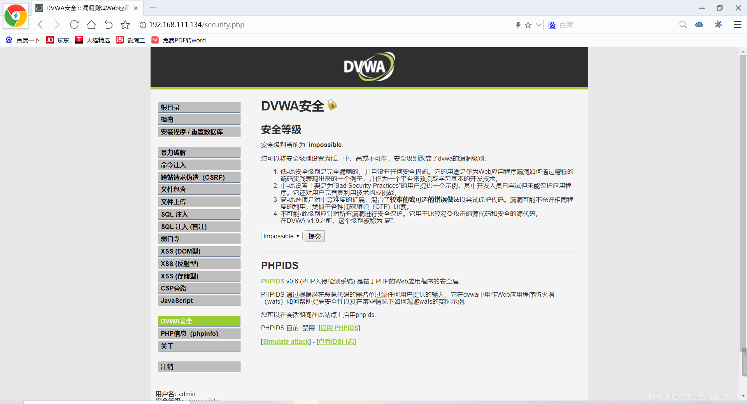Open 指南 menu item
747x404 pixels.
coord(199,119)
